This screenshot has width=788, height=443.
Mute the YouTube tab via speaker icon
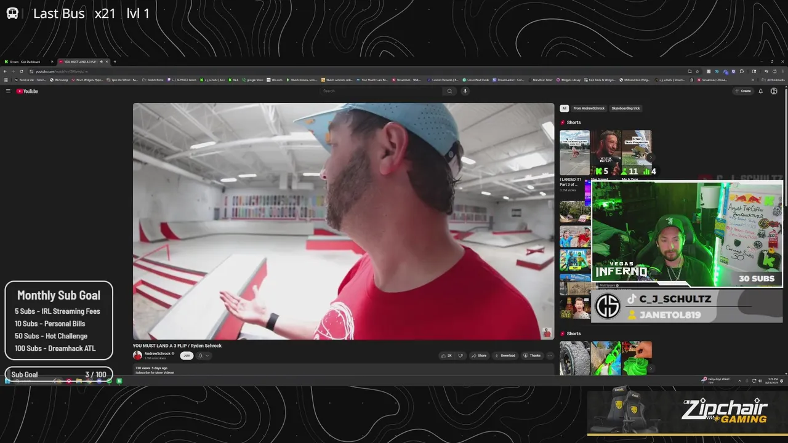[x=101, y=62]
